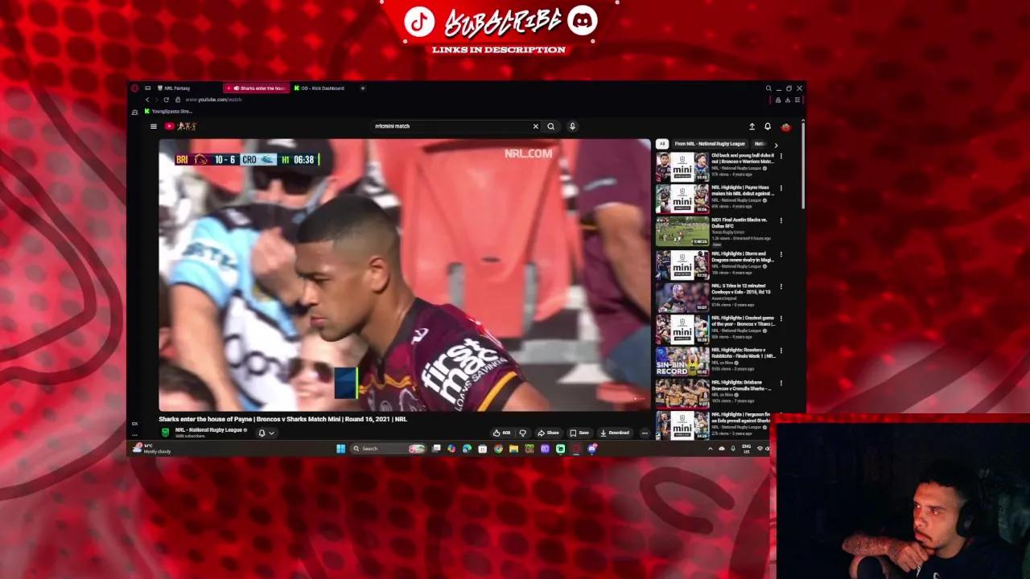1030x579 pixels.
Task: Open browser tab search magnifier icon
Action: pyautogui.click(x=768, y=88)
